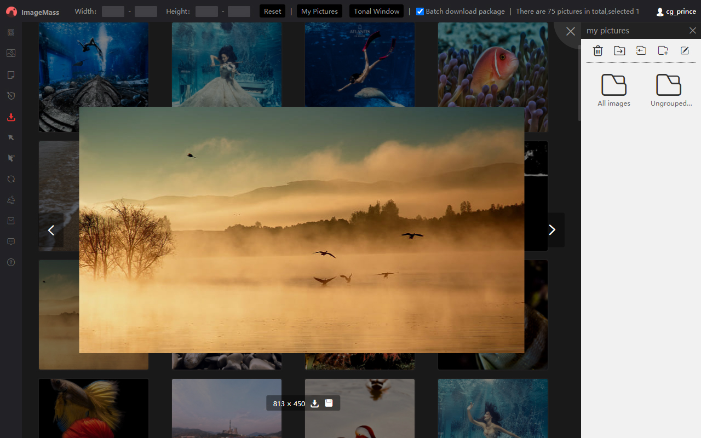Click the gallery vertical scrollbar
Viewport: 701px width, 438px height.
click(579, 82)
